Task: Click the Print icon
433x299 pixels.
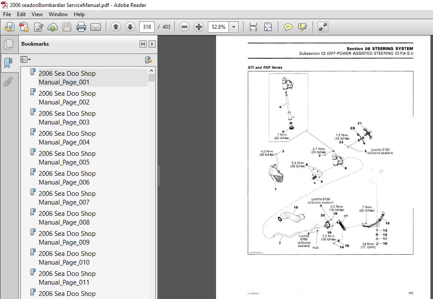Action: 81,27
